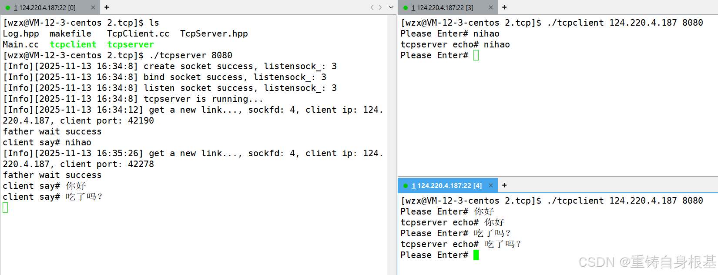This screenshot has height=275, width=718.
Task: Click tcpclient command in top-right terminal
Action: 625,23
